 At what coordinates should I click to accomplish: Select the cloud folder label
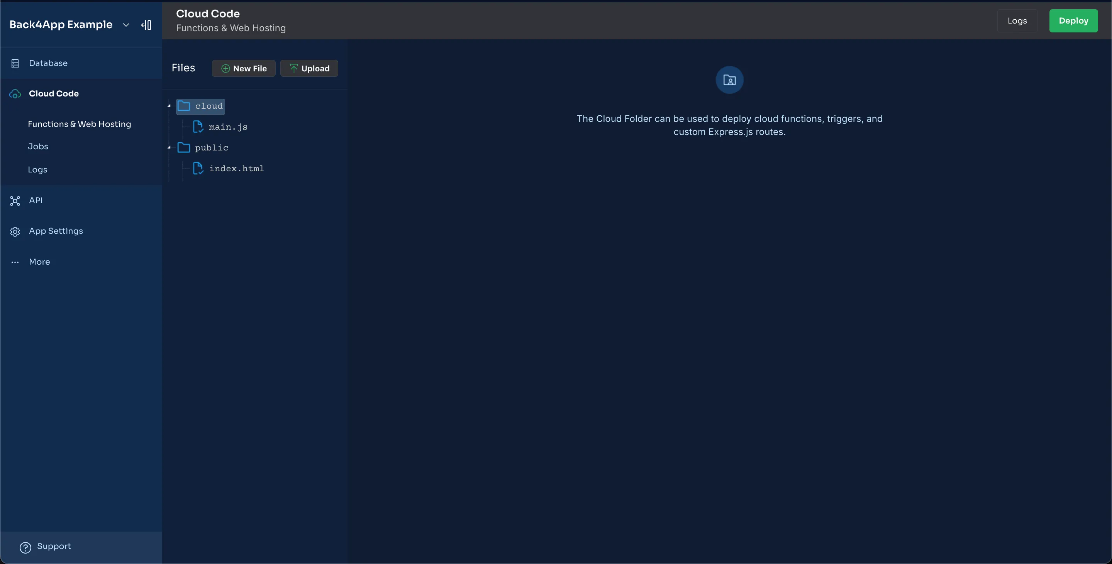click(x=209, y=106)
